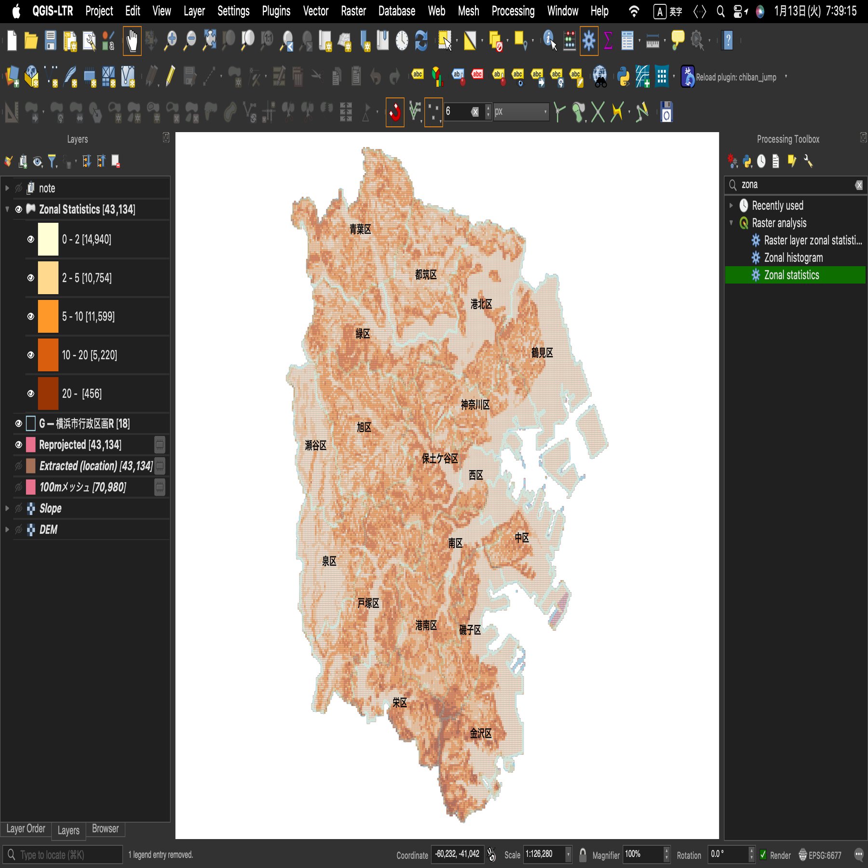Expand Recently used in Processing Toolbox
868x868 pixels.
[x=731, y=205]
